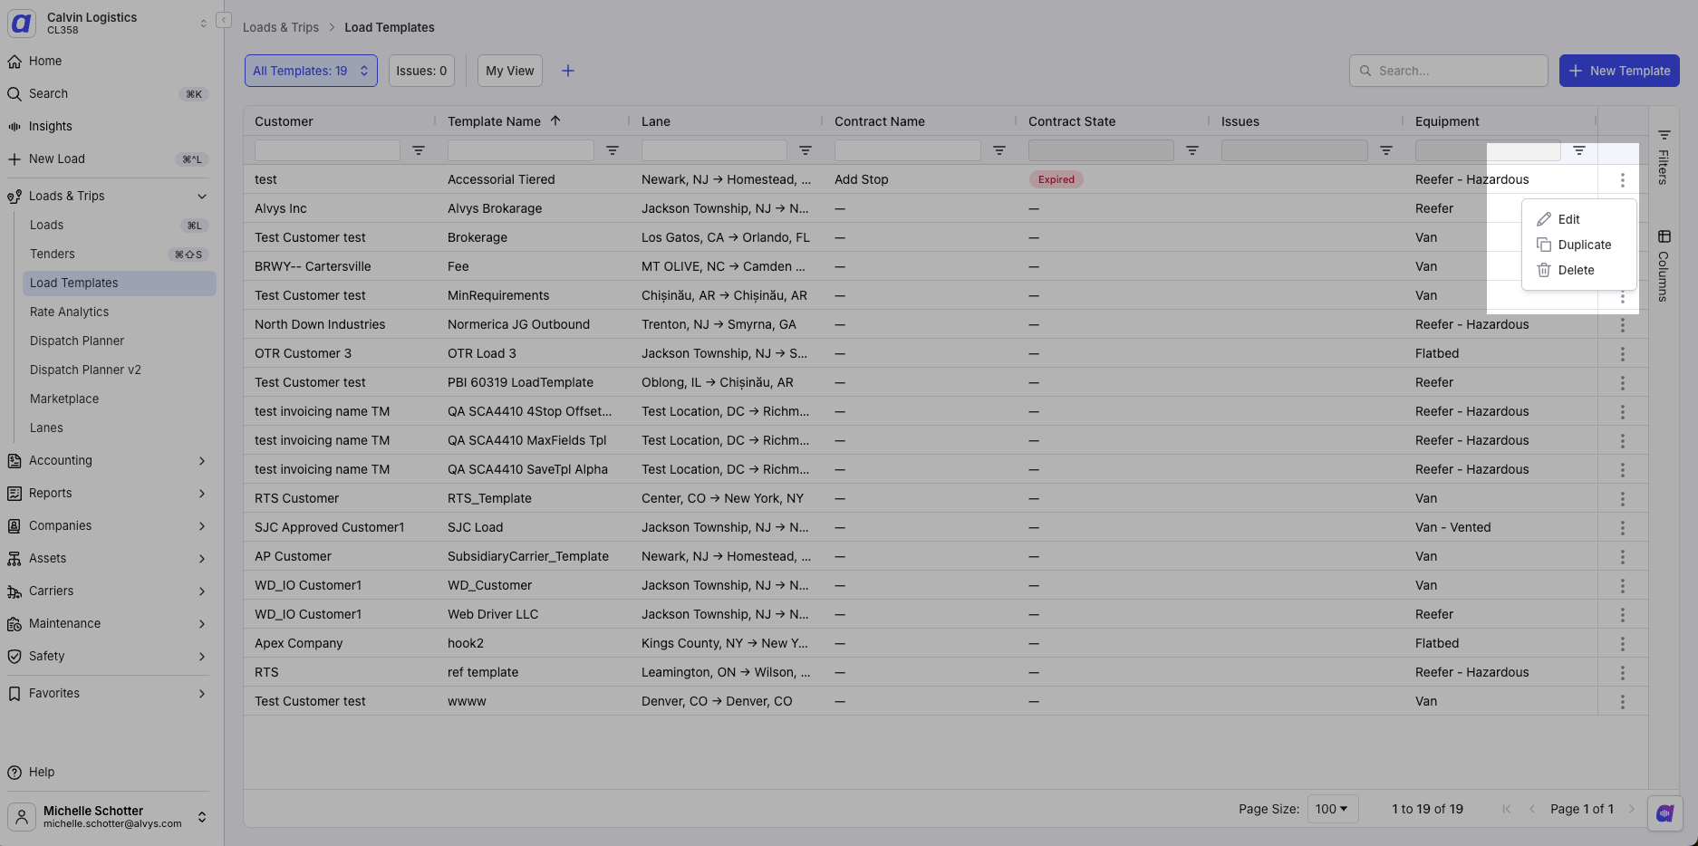Expand the Favorites section
Image resolution: width=1698 pixels, height=846 pixels.
(202, 693)
